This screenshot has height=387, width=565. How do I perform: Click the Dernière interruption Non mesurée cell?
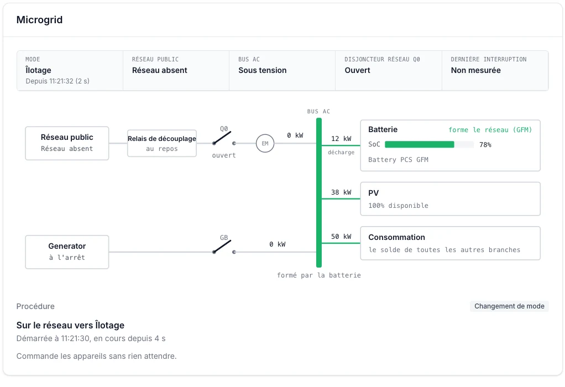pos(495,71)
